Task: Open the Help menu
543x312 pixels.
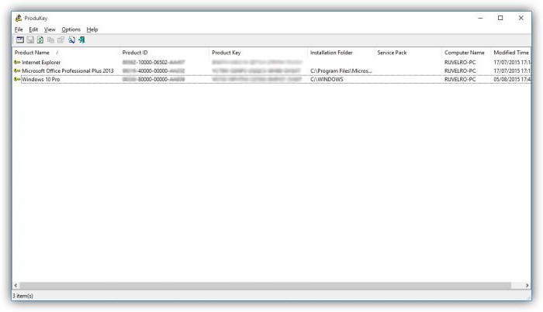Action: click(x=92, y=29)
